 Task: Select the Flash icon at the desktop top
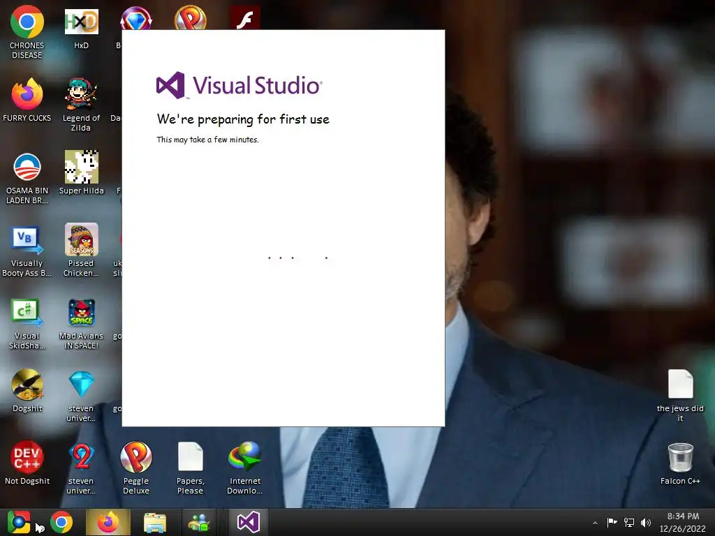pyautogui.click(x=245, y=18)
